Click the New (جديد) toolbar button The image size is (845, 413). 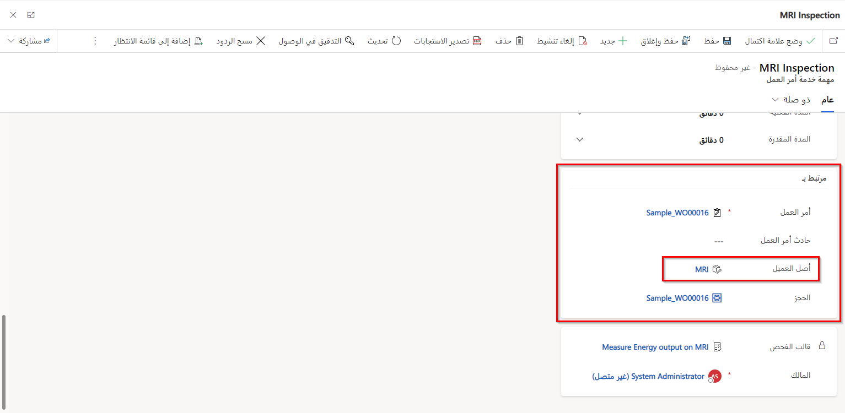(x=613, y=41)
